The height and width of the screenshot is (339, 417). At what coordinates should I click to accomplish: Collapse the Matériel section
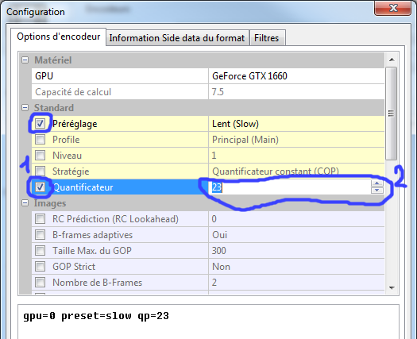coord(25,60)
